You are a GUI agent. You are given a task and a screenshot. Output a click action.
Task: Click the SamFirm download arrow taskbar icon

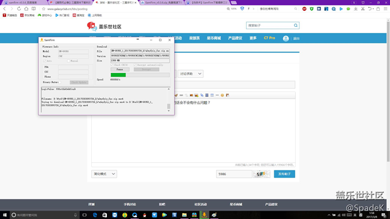tap(204, 215)
